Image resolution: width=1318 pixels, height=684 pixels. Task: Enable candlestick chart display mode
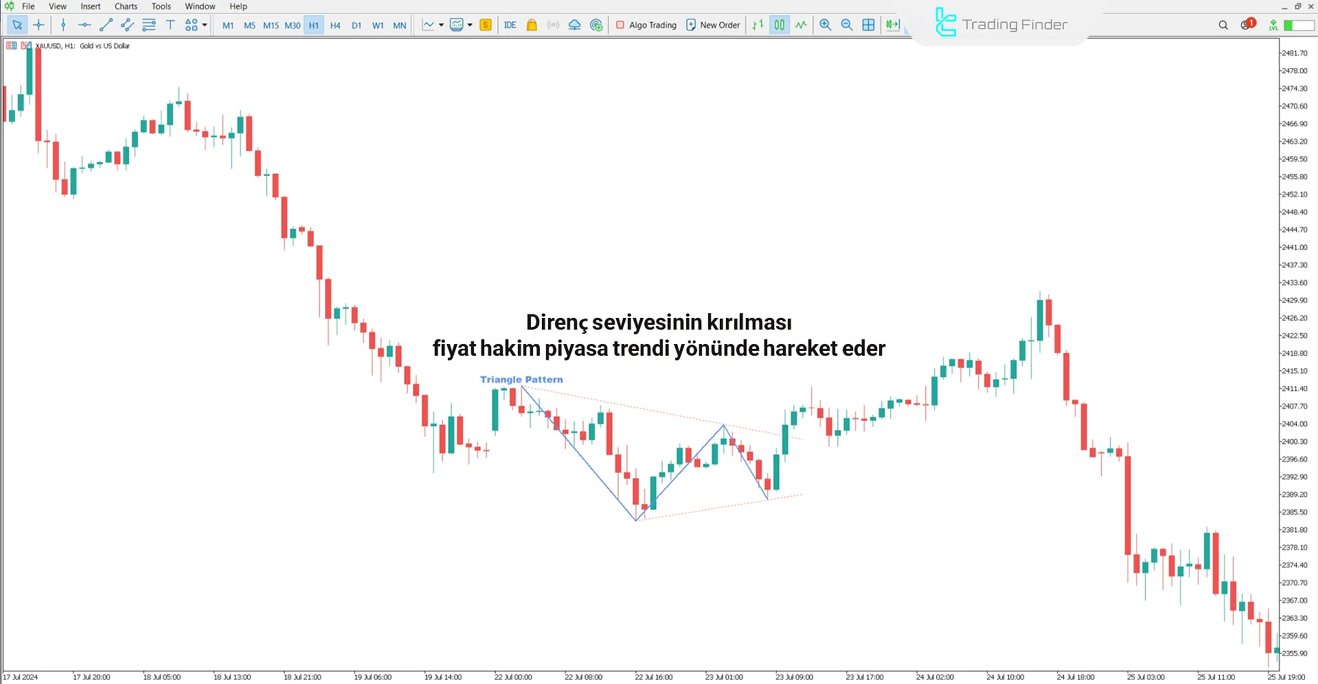(780, 25)
